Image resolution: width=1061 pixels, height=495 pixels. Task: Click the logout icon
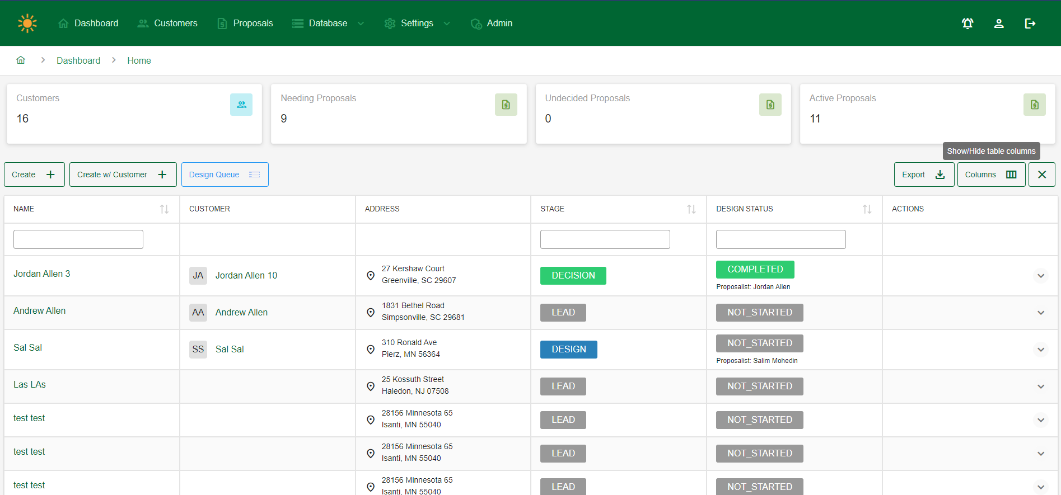(x=1030, y=23)
